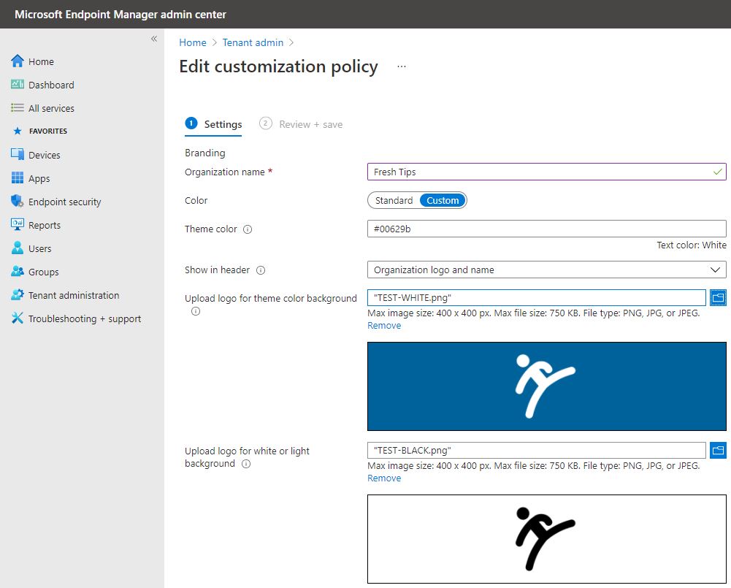Click the Endpoint security shield icon
Image resolution: width=731 pixels, height=588 pixels.
tap(18, 201)
